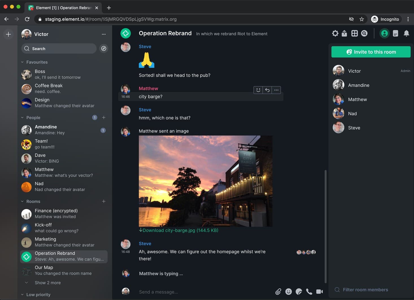This screenshot has height=300, width=414.
Task: Collapse the People section
Action: 31,117
